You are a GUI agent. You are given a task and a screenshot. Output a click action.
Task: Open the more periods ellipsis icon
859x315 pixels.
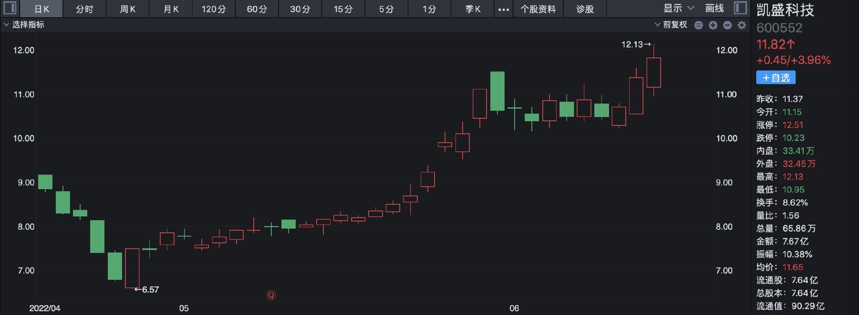point(503,9)
